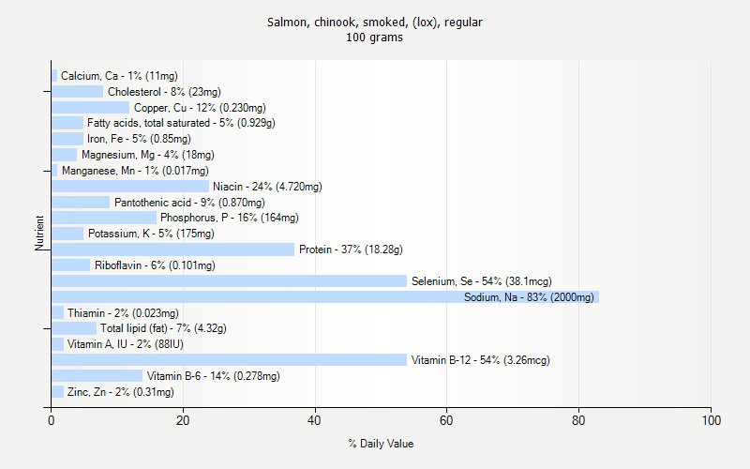Click the 'Nutrient' y-axis title
Screen dimensions: 750x469
pyautogui.click(x=39, y=234)
